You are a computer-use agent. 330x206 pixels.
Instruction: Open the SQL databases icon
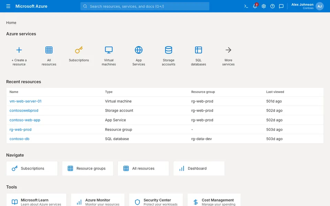198,50
